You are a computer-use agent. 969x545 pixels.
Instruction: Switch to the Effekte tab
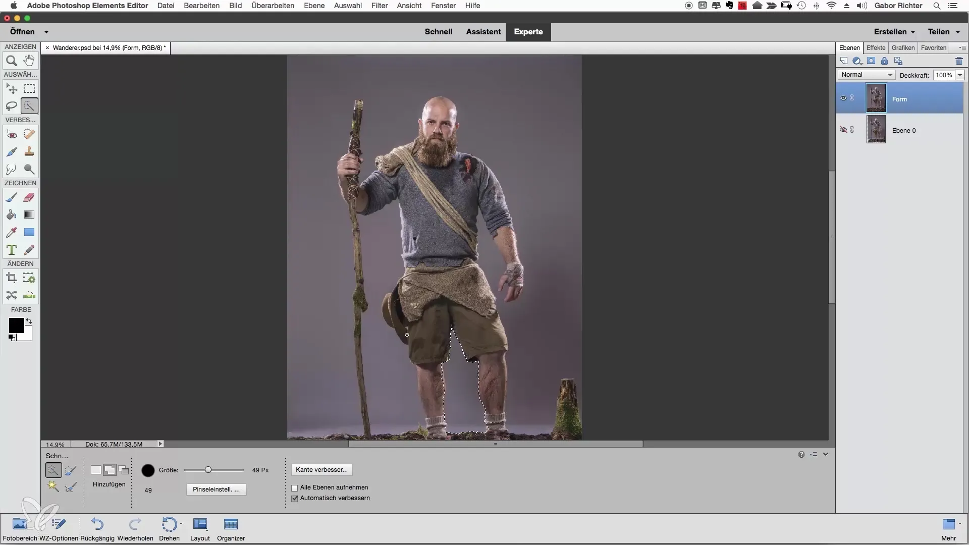(876, 47)
